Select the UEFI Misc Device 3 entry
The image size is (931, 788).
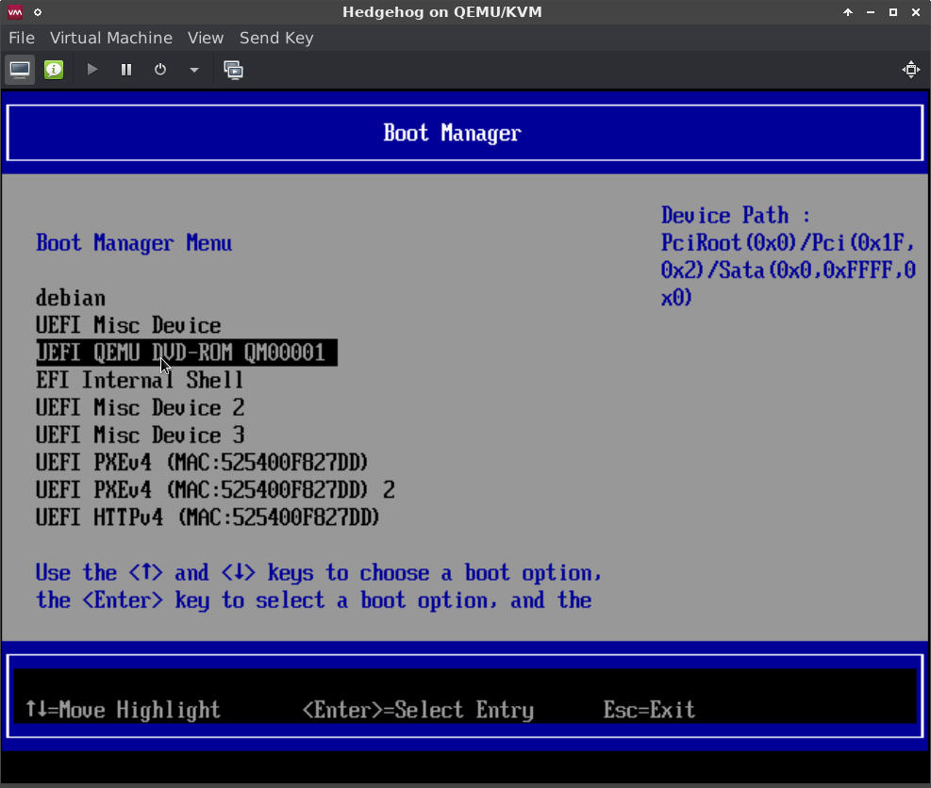pyautogui.click(x=141, y=435)
